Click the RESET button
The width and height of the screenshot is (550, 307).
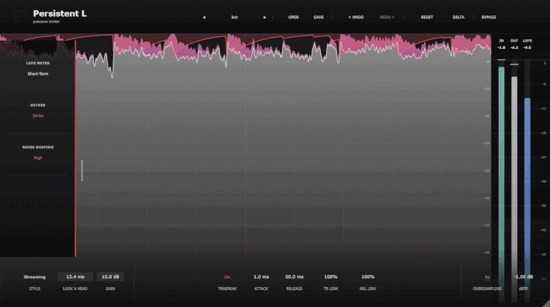427,17
